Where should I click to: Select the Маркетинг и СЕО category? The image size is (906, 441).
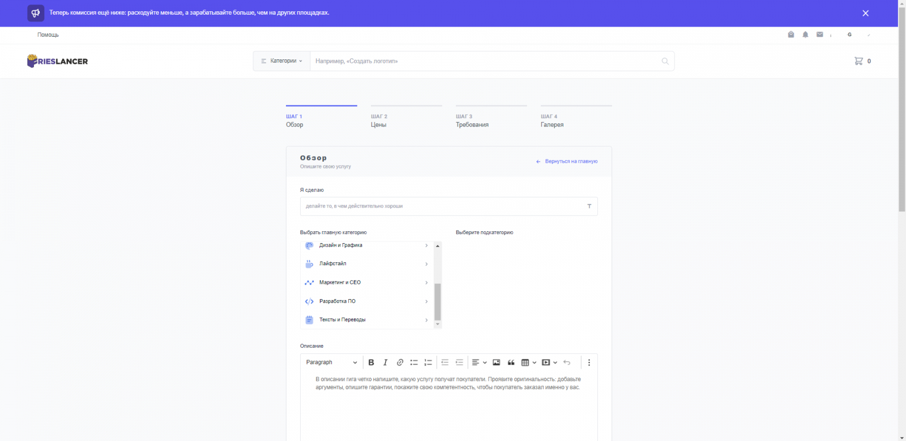point(366,283)
